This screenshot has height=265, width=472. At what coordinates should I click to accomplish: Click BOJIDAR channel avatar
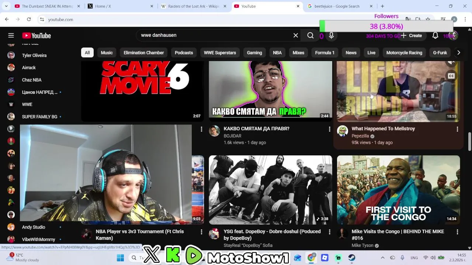pos(215,131)
